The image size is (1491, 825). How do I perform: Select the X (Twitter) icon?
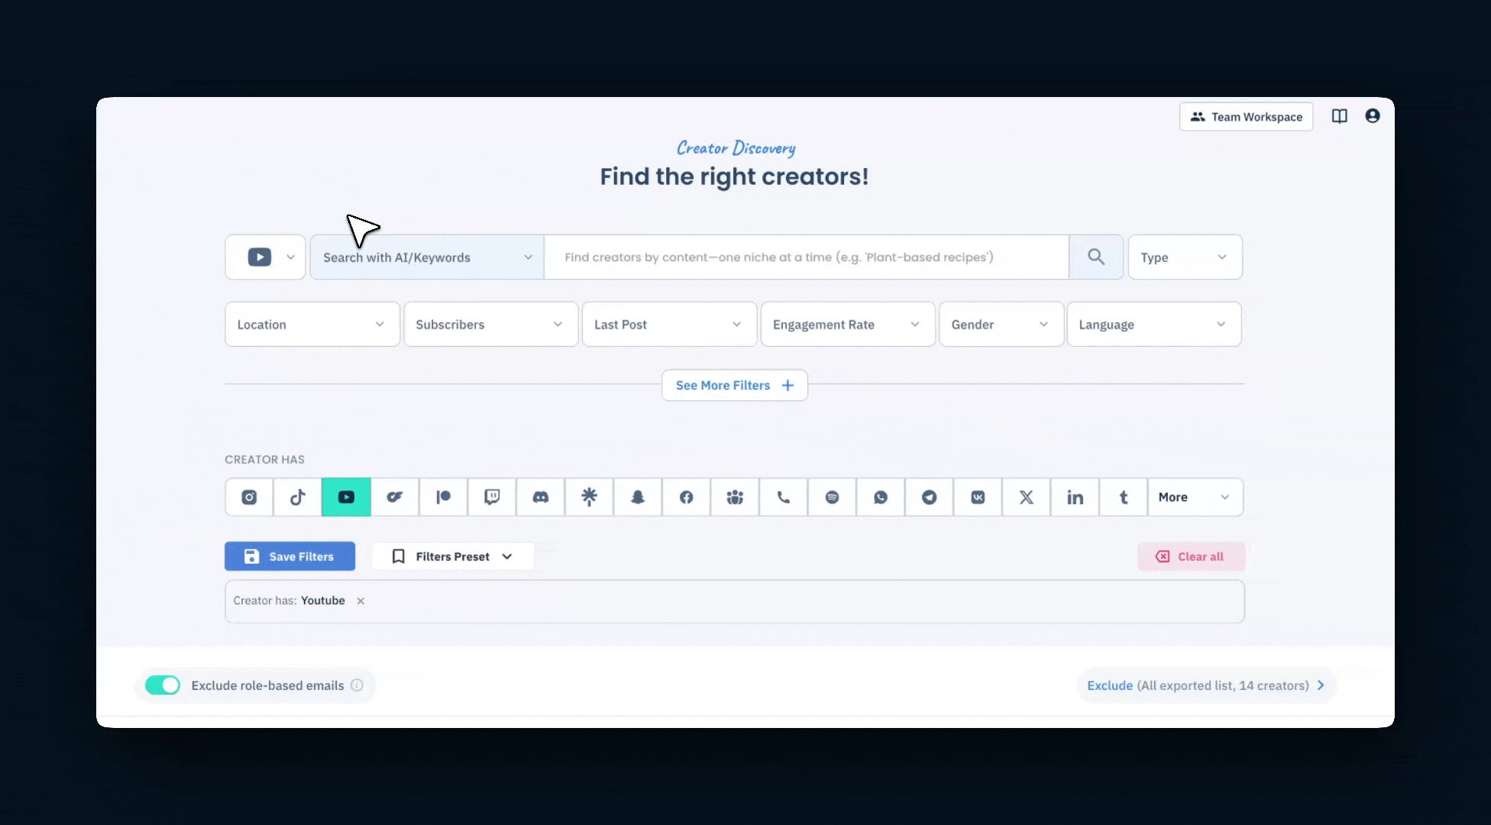point(1026,497)
